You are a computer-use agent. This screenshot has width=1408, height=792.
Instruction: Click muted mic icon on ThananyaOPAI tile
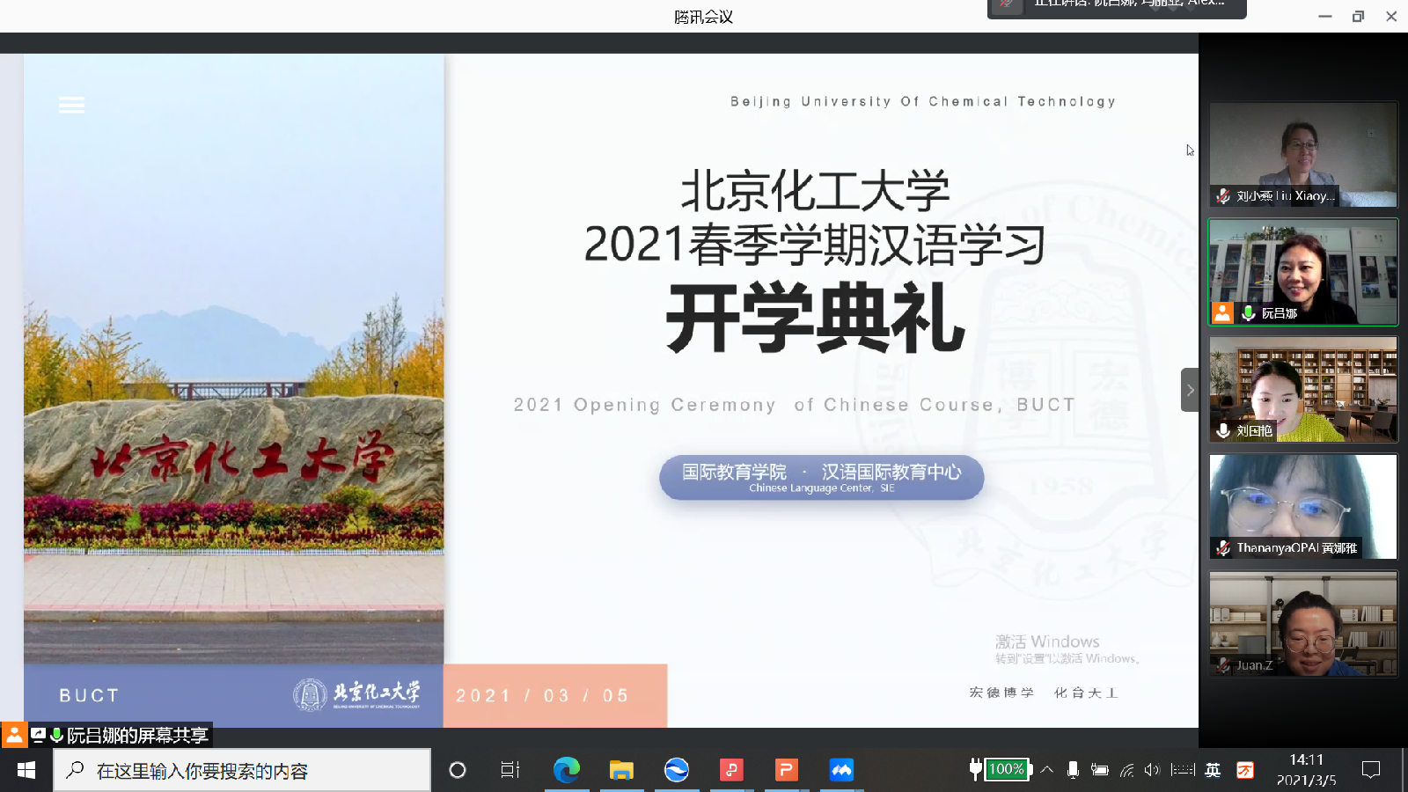1223,547
